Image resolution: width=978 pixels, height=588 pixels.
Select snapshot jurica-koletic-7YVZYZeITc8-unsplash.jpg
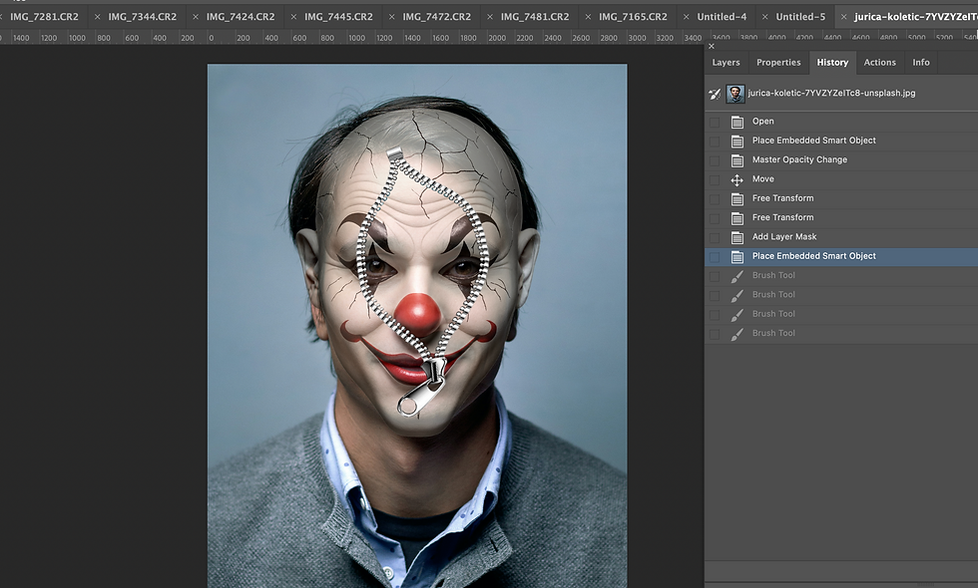(831, 93)
